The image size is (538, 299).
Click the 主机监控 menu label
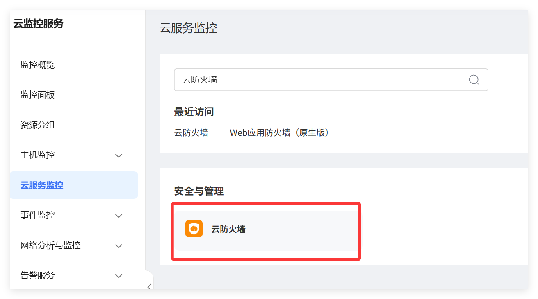38,155
